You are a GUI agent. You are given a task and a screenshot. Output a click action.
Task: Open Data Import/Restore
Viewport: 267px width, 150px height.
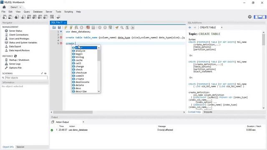pyautogui.click(x=19, y=50)
